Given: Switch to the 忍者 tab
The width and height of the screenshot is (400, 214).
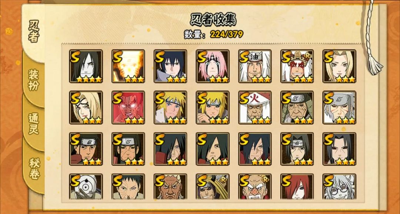Looking at the screenshot, I should (x=33, y=31).
